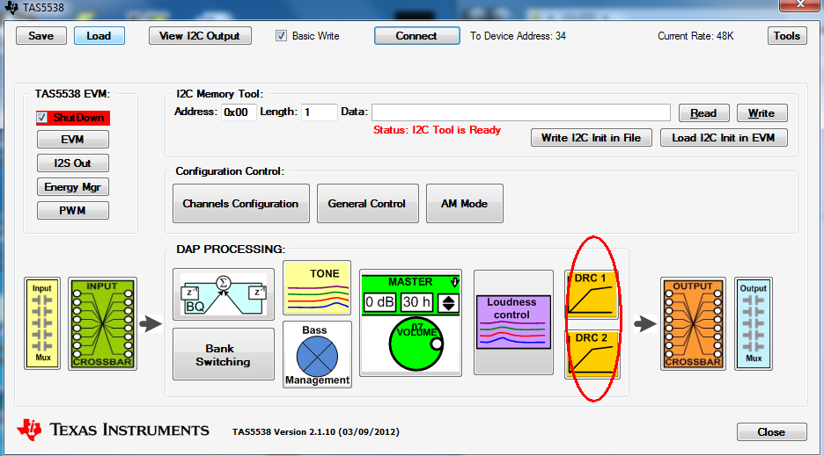Click the I2C Data input field
Viewport: 824px width, 456px height.
521,112
